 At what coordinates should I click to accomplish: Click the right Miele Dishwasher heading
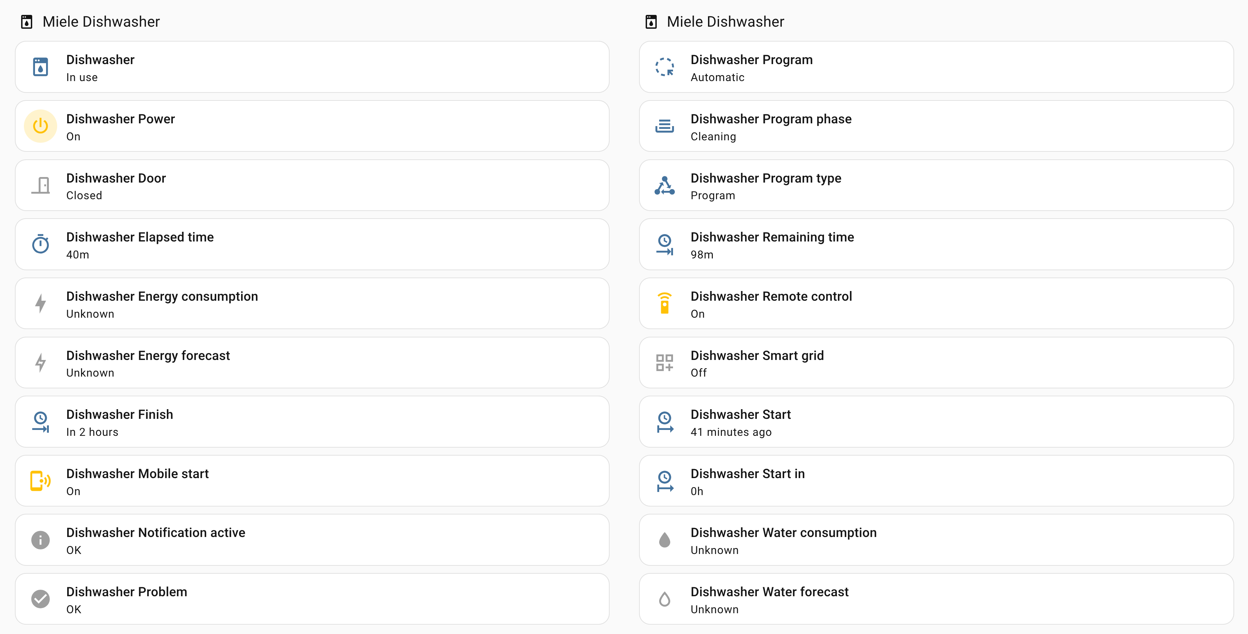(725, 22)
